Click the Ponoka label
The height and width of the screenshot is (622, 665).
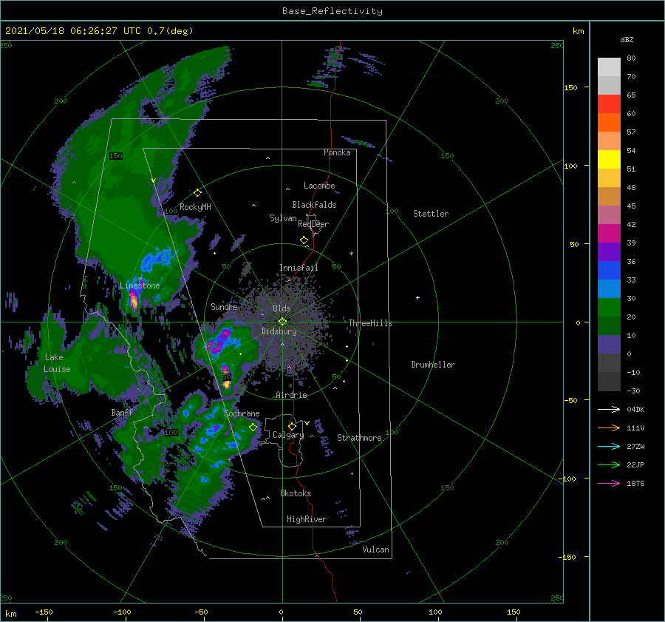pos(337,152)
